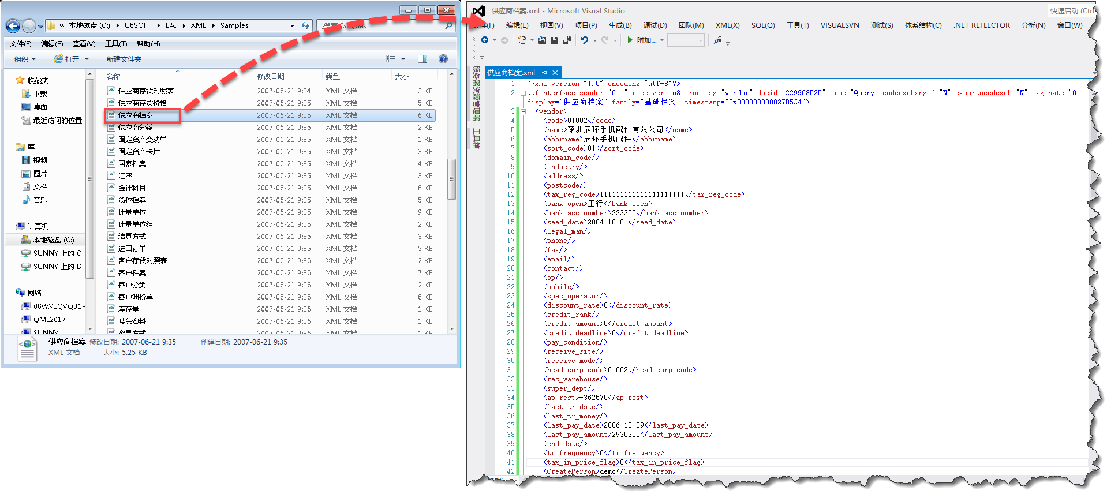Click the 组织 organize button

(x=25, y=59)
